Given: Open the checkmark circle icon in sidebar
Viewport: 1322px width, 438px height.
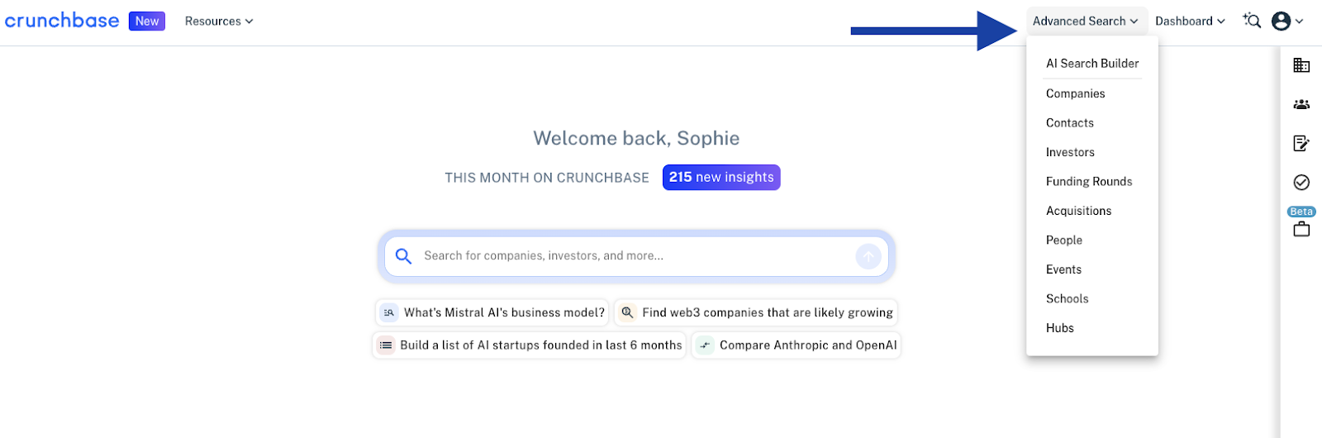Looking at the screenshot, I should 1301,183.
